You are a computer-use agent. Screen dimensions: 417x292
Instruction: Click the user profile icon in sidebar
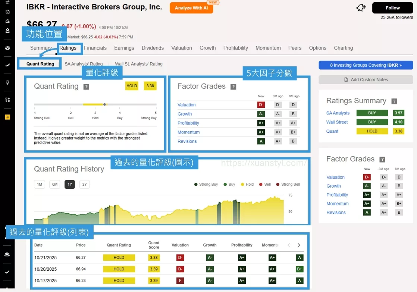pyautogui.click(x=7, y=31)
